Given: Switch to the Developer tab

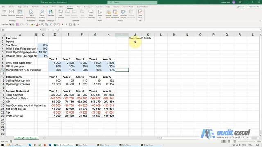Looking at the screenshot, I should click(88, 7).
